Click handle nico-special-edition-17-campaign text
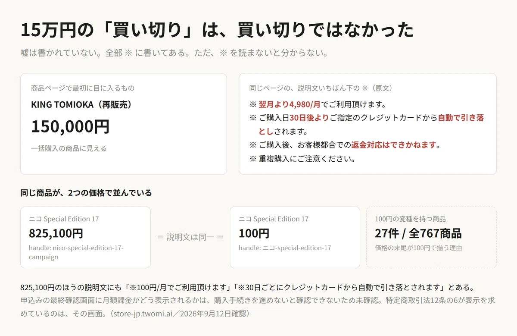The width and height of the screenshot is (517, 336). coord(76,252)
